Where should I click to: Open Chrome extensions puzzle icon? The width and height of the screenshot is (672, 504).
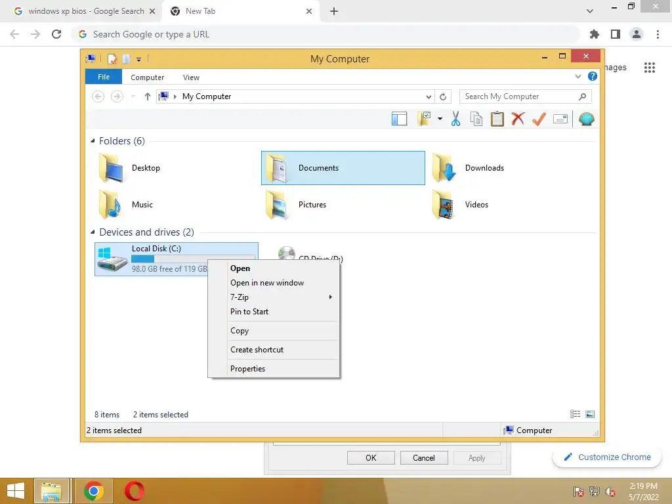tap(595, 34)
